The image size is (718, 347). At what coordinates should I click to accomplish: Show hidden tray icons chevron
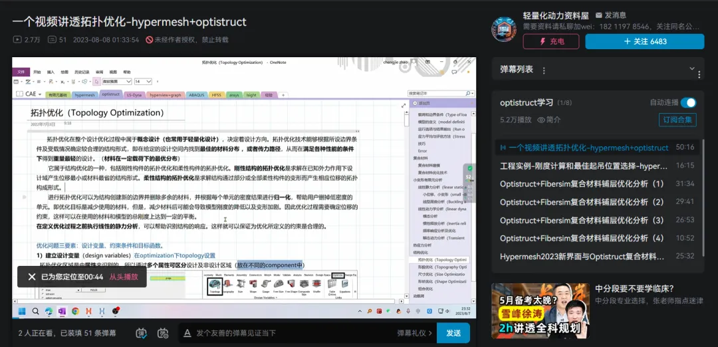(361, 311)
